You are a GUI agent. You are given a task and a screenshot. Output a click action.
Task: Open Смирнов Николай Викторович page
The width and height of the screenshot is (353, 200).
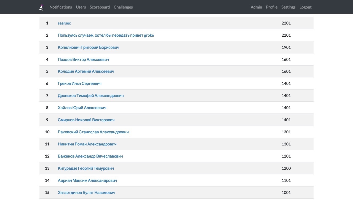[86, 120]
